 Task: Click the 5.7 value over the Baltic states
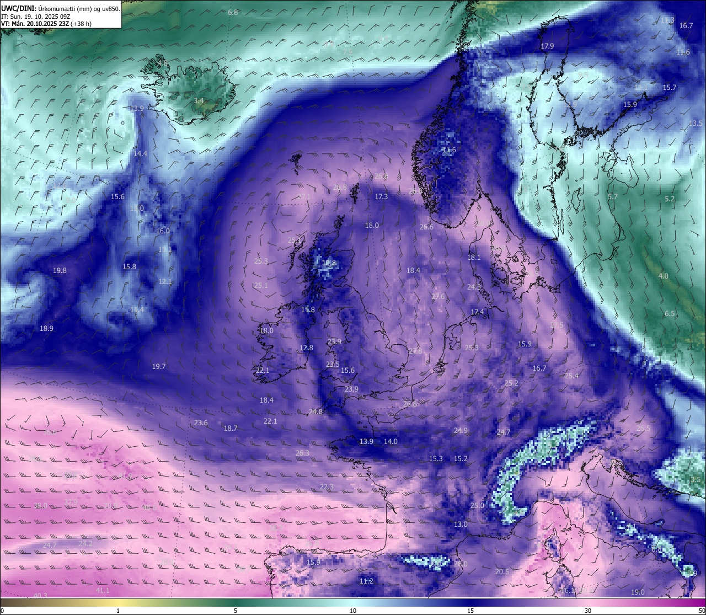pos(613,197)
